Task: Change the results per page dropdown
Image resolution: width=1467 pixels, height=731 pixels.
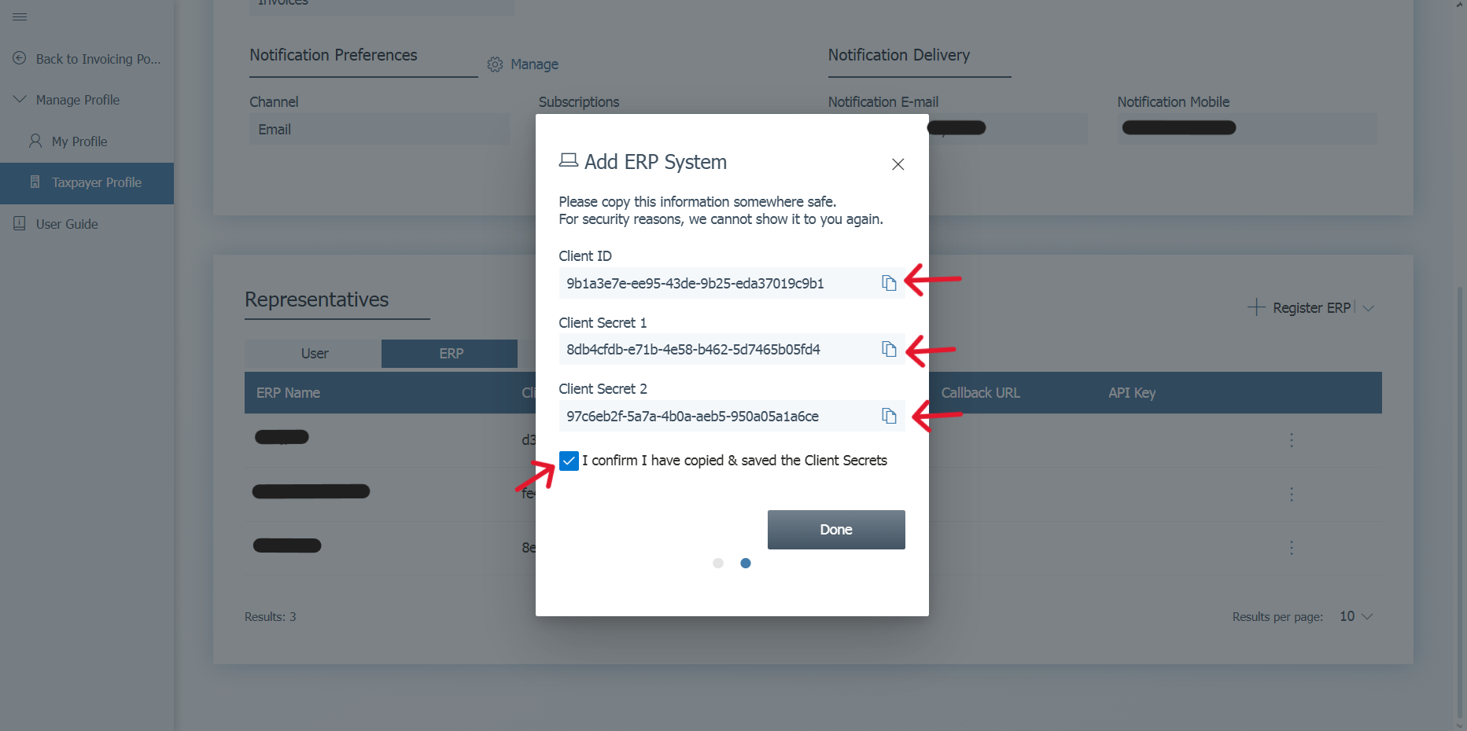Action: pyautogui.click(x=1356, y=616)
